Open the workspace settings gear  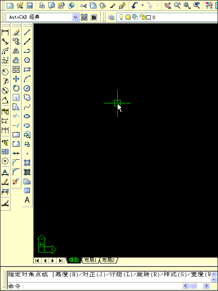(84, 17)
